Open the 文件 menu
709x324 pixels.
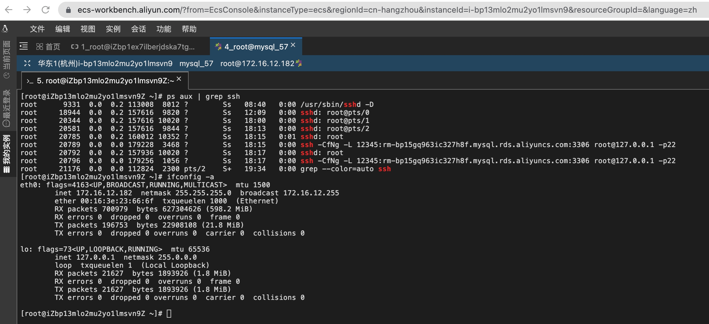37,29
